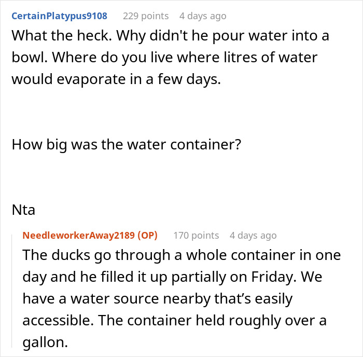Click the line starting 'The ducks go through'
The width and height of the screenshot is (363, 357).
181,256
